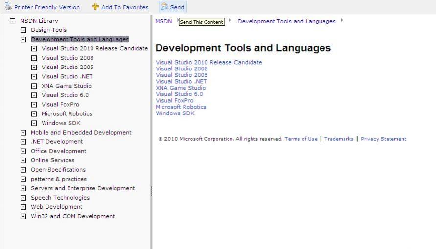Select Web Development tree item

(56, 207)
